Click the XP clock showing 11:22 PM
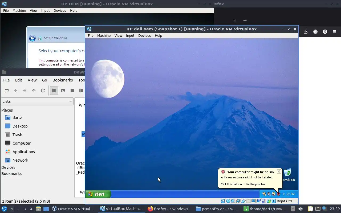Screen dimensions: 341x213 pos(289,194)
